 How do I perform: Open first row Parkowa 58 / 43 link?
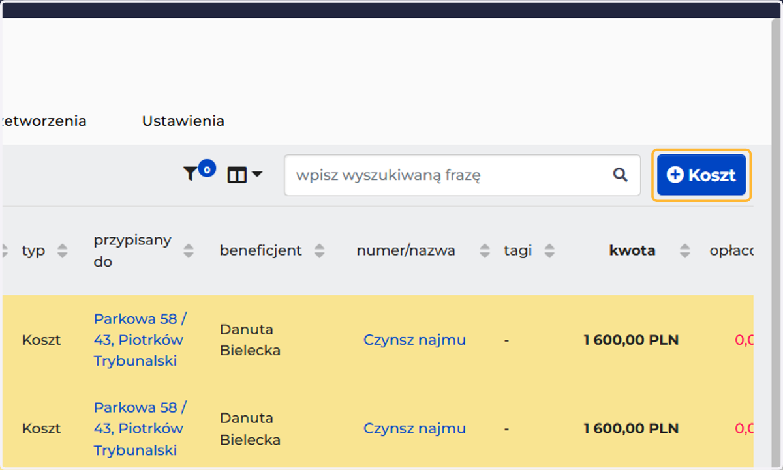coord(140,340)
